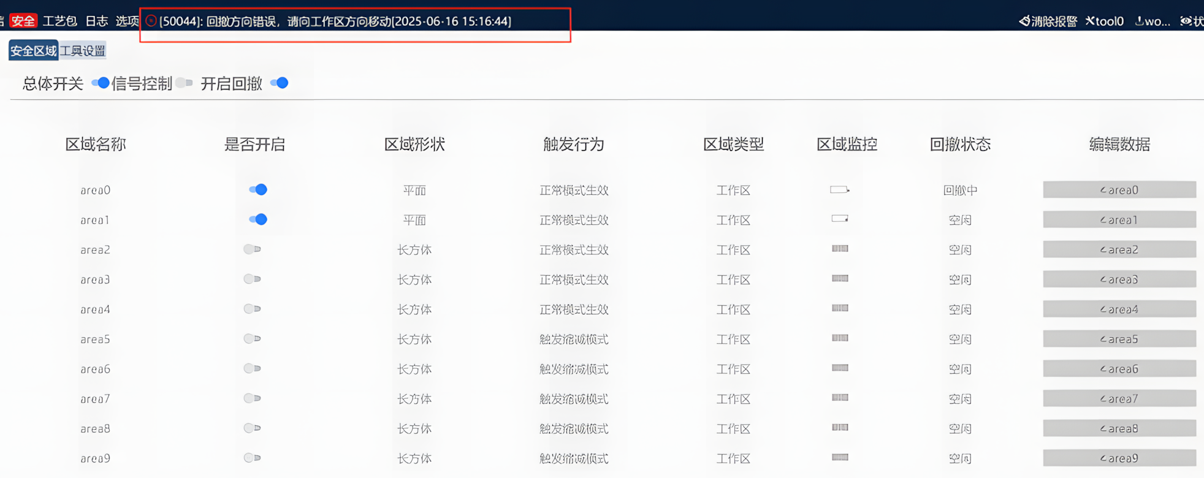Disable the area0 enable switch

point(258,189)
